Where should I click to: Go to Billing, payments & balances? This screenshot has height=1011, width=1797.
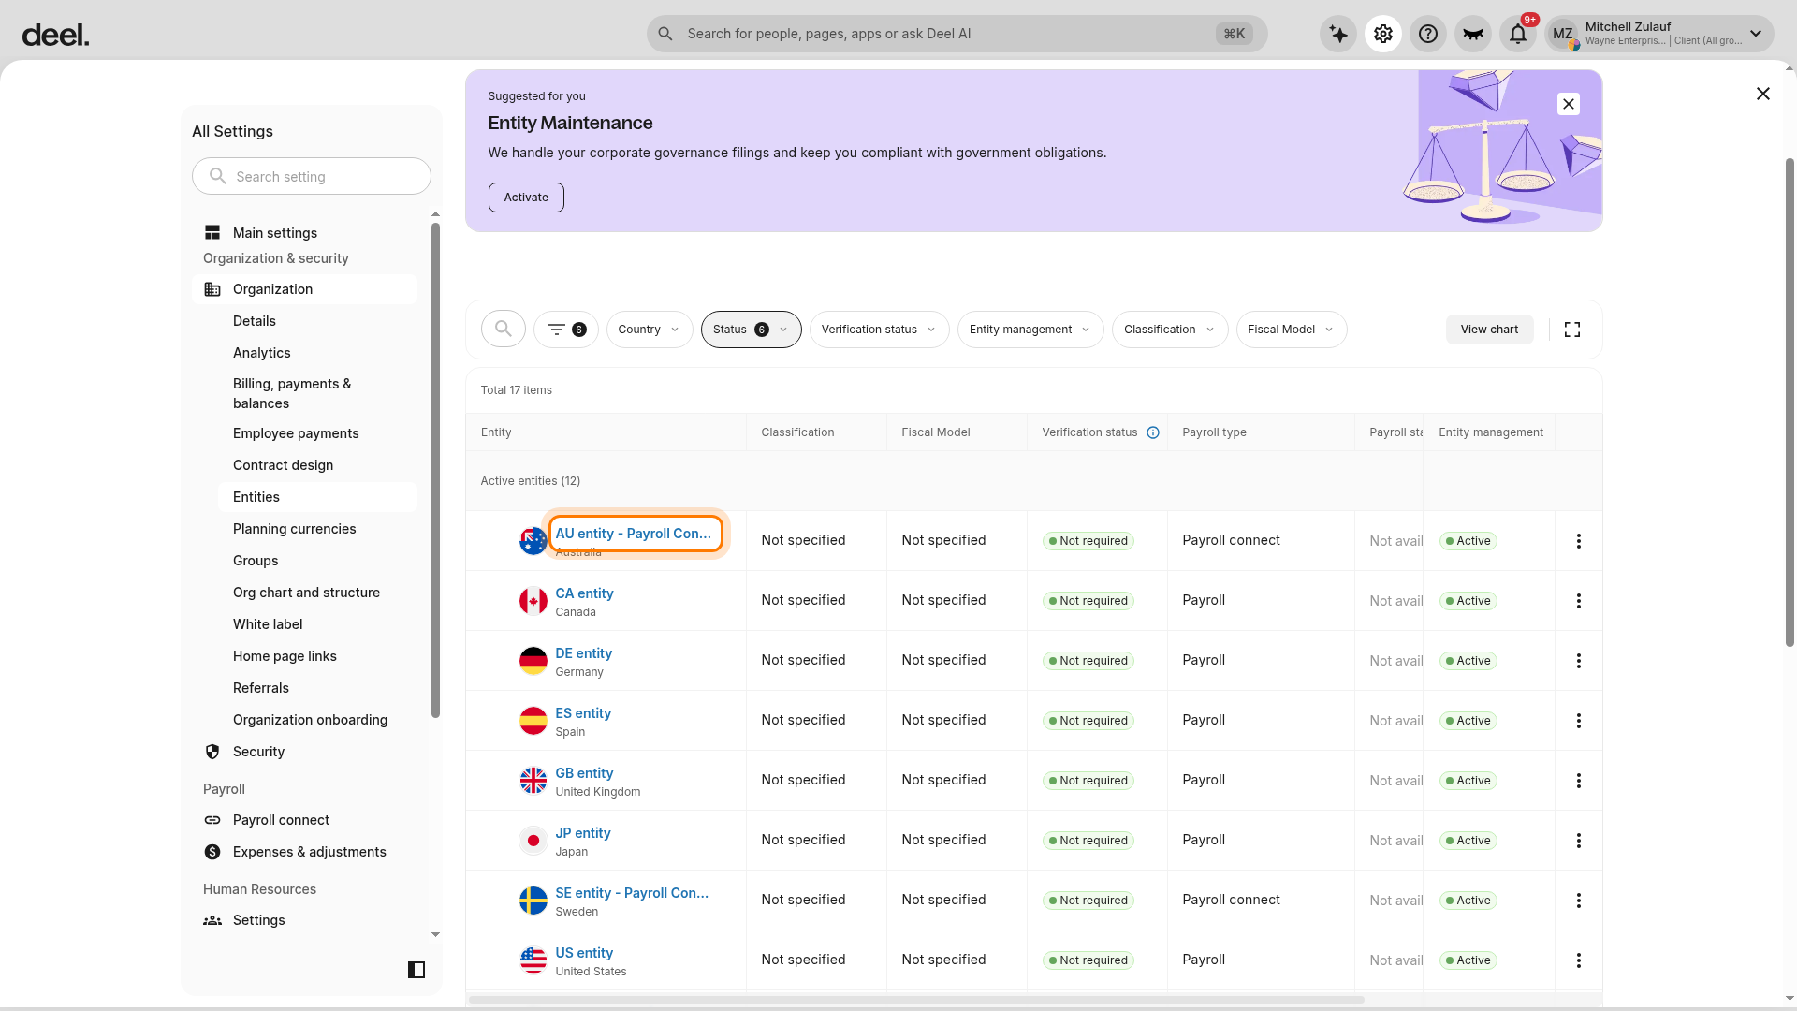tap(318, 393)
